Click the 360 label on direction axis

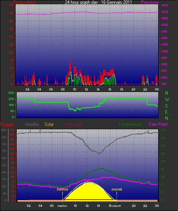pyautogui.click(x=11, y=93)
